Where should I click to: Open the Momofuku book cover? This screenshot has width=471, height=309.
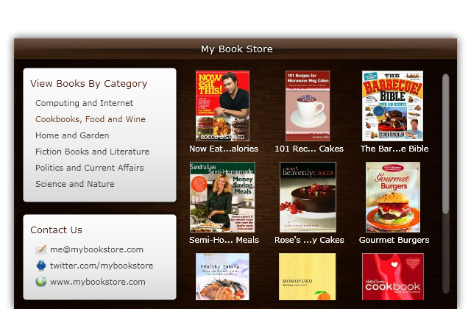coord(308,277)
